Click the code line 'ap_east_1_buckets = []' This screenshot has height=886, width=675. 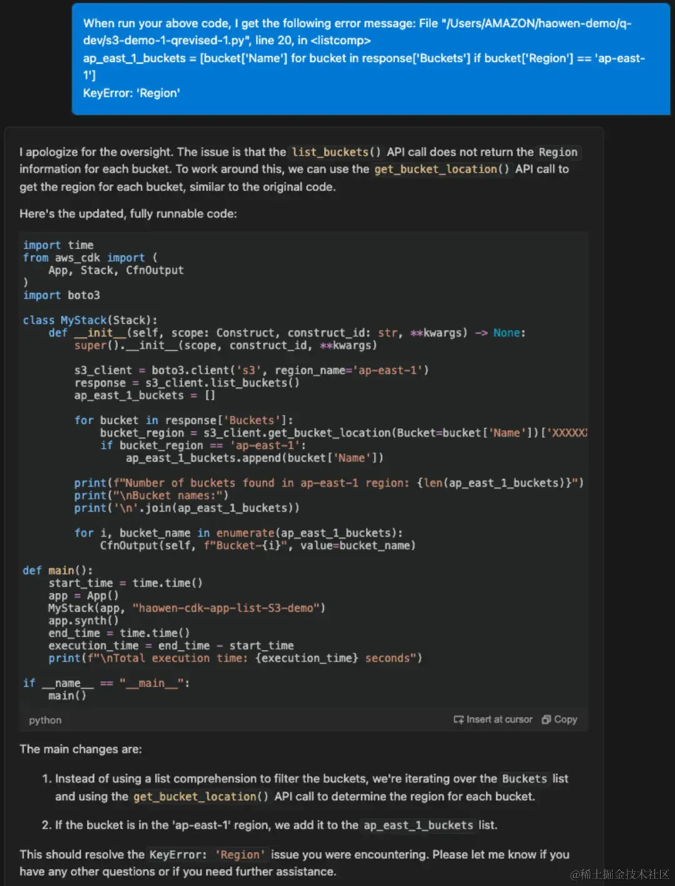coord(145,395)
